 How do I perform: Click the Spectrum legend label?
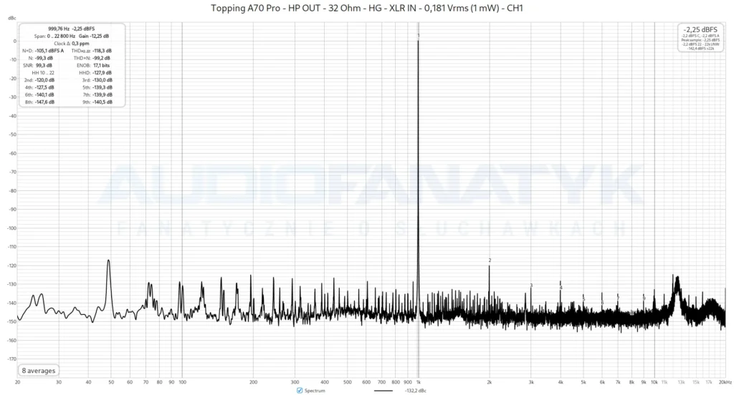point(315,390)
